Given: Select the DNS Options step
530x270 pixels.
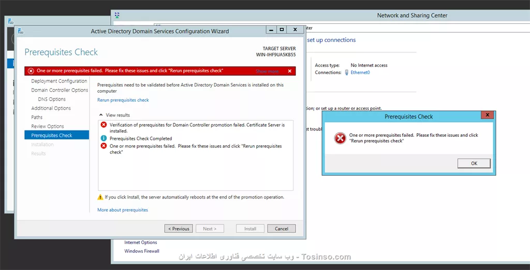Looking at the screenshot, I should click(x=52, y=99).
